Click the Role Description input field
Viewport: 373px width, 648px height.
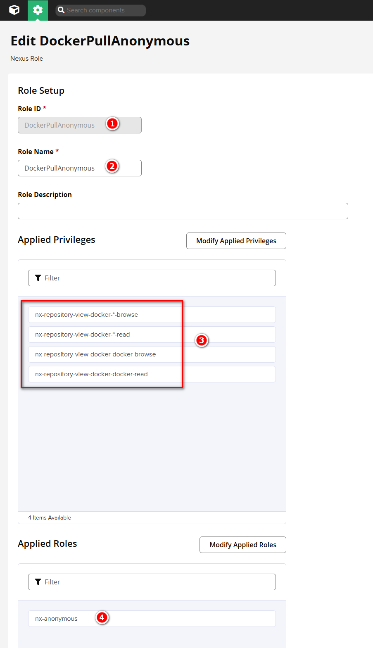tap(183, 211)
